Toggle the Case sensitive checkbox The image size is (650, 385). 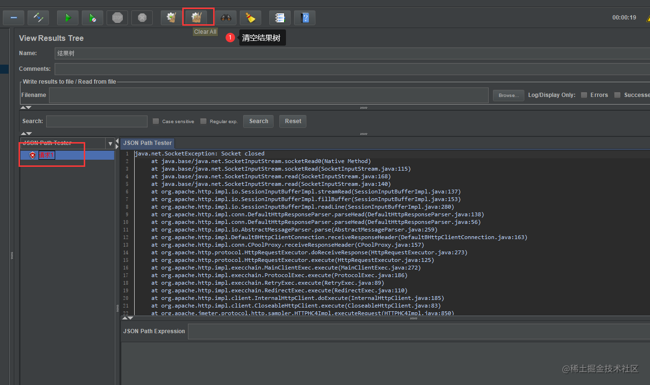(156, 121)
